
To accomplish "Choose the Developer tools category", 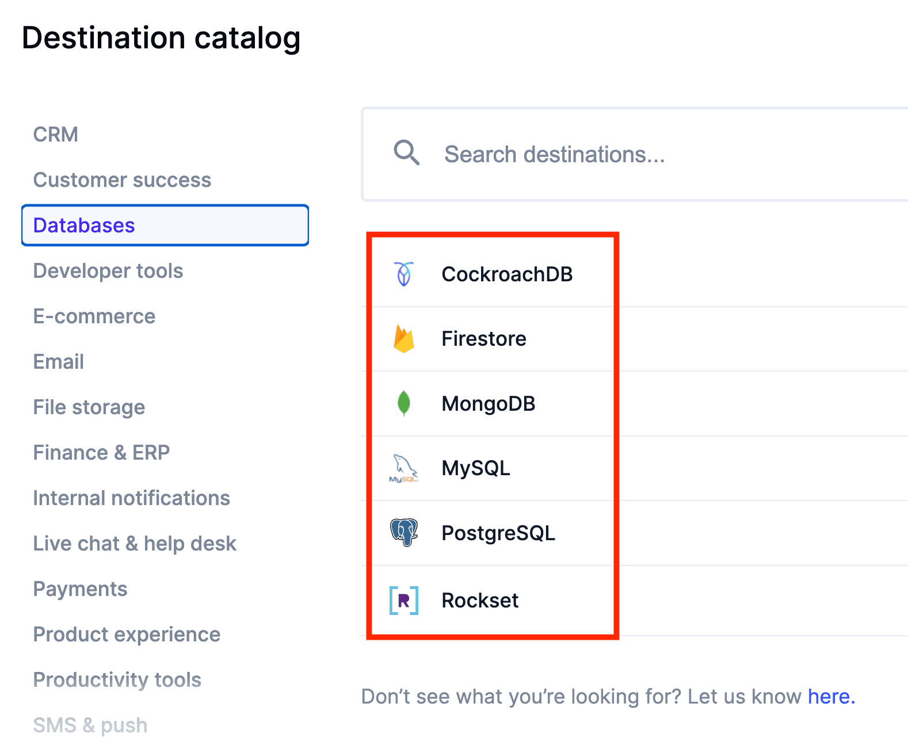I will click(x=108, y=271).
